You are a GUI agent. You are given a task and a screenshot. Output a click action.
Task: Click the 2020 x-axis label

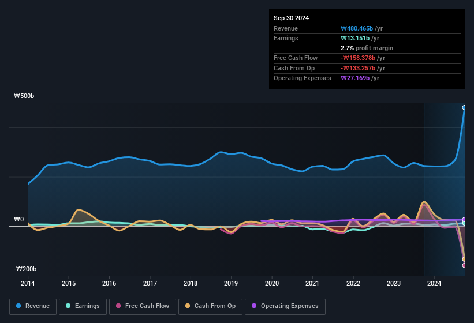[x=272, y=283]
